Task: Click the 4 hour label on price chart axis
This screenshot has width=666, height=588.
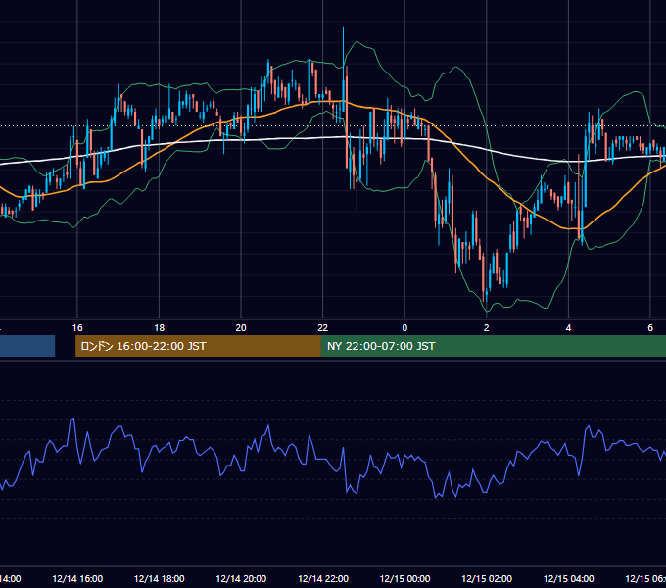Action: pos(568,328)
